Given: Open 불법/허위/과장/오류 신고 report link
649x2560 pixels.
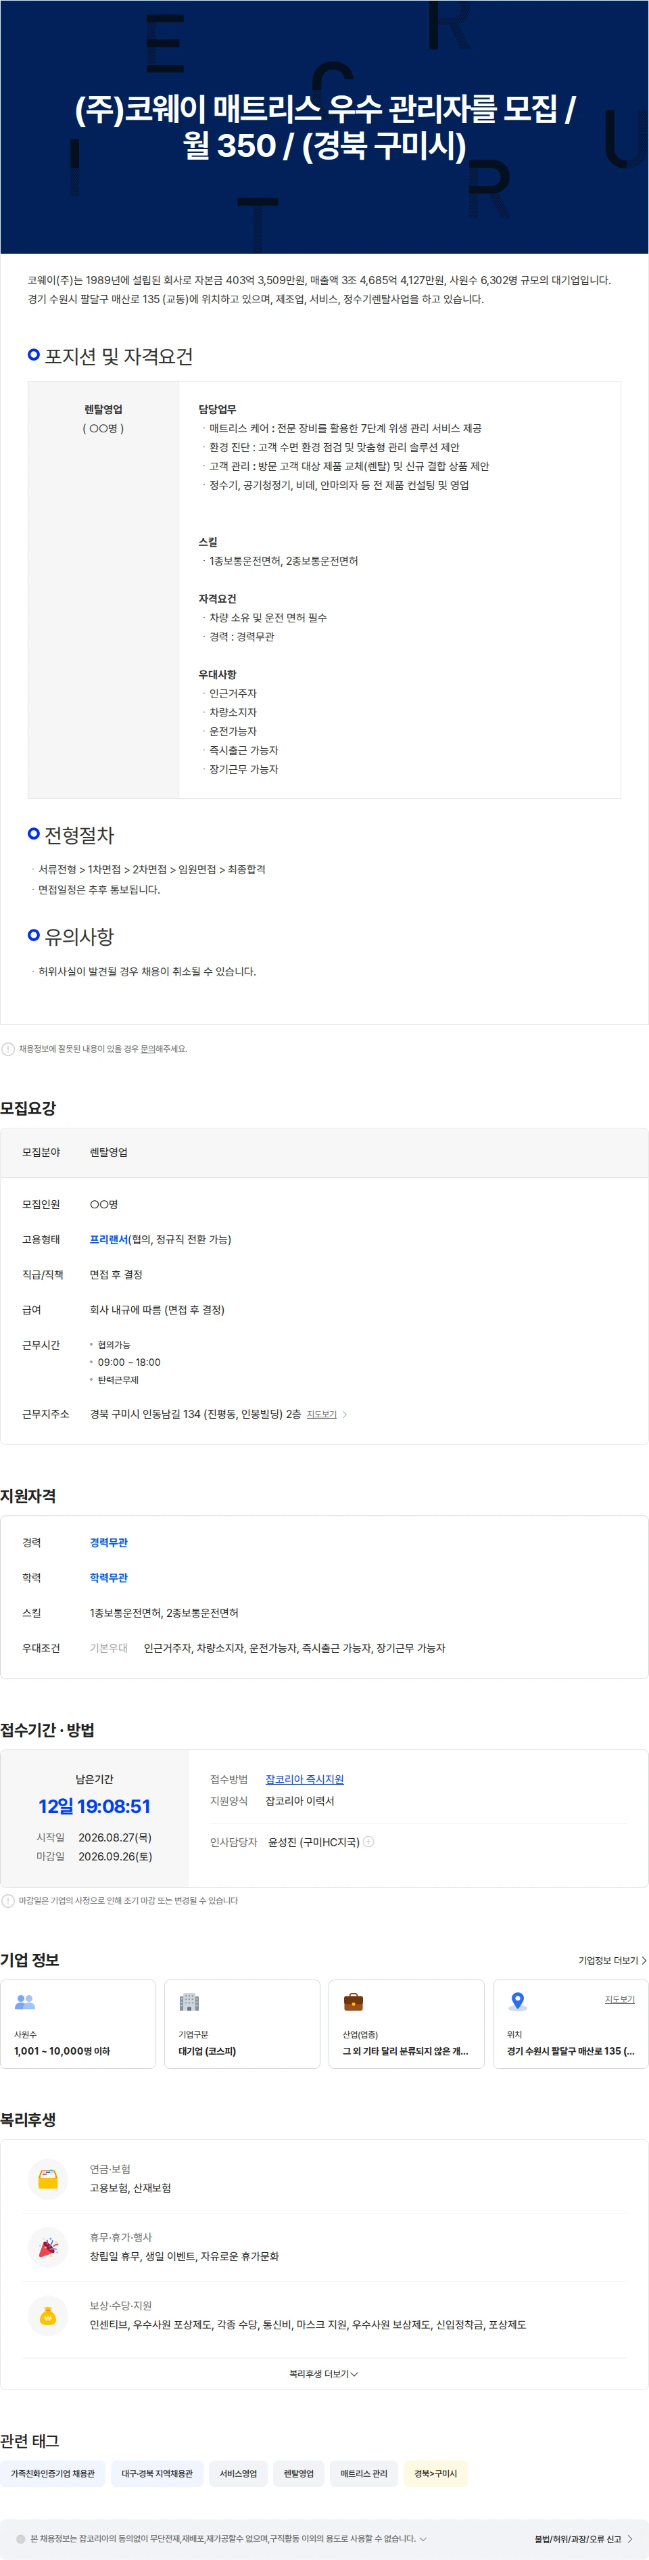Looking at the screenshot, I should tap(583, 2539).
